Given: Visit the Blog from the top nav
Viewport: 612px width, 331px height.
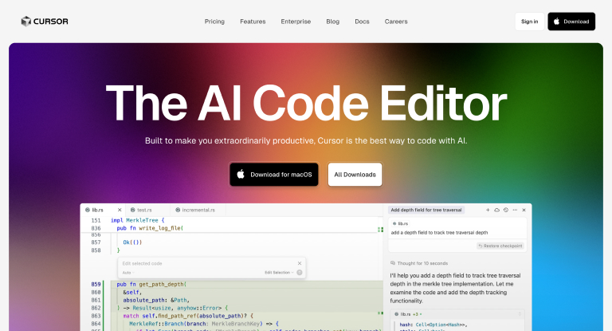Looking at the screenshot, I should pyautogui.click(x=332, y=22).
